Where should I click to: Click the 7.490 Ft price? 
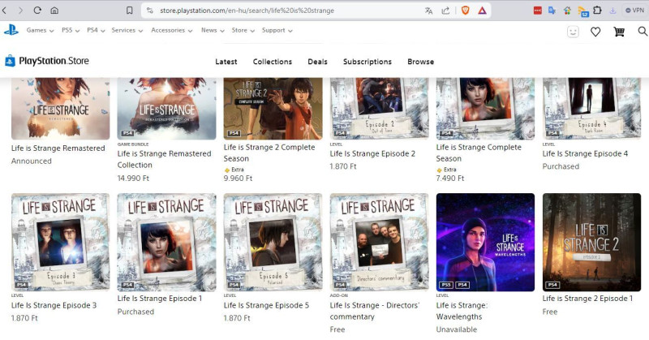[x=450, y=179]
